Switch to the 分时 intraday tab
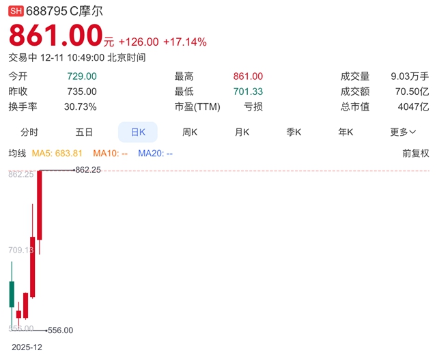This screenshot has width=437, height=357. [x=29, y=132]
